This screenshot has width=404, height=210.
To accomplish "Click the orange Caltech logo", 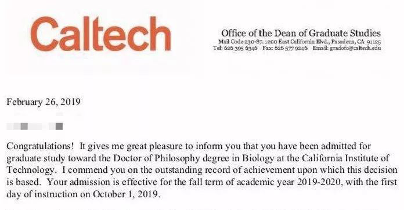I will (x=101, y=34).
